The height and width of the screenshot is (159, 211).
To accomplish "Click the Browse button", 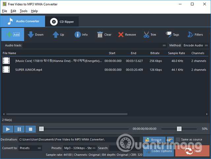I will (x=154, y=140).
